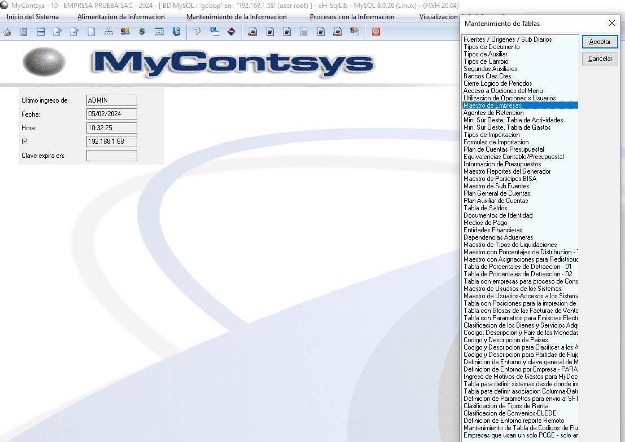Click the printer icon in the toolbar
Image resolution: width=625 pixels, height=442 pixels.
7,32
